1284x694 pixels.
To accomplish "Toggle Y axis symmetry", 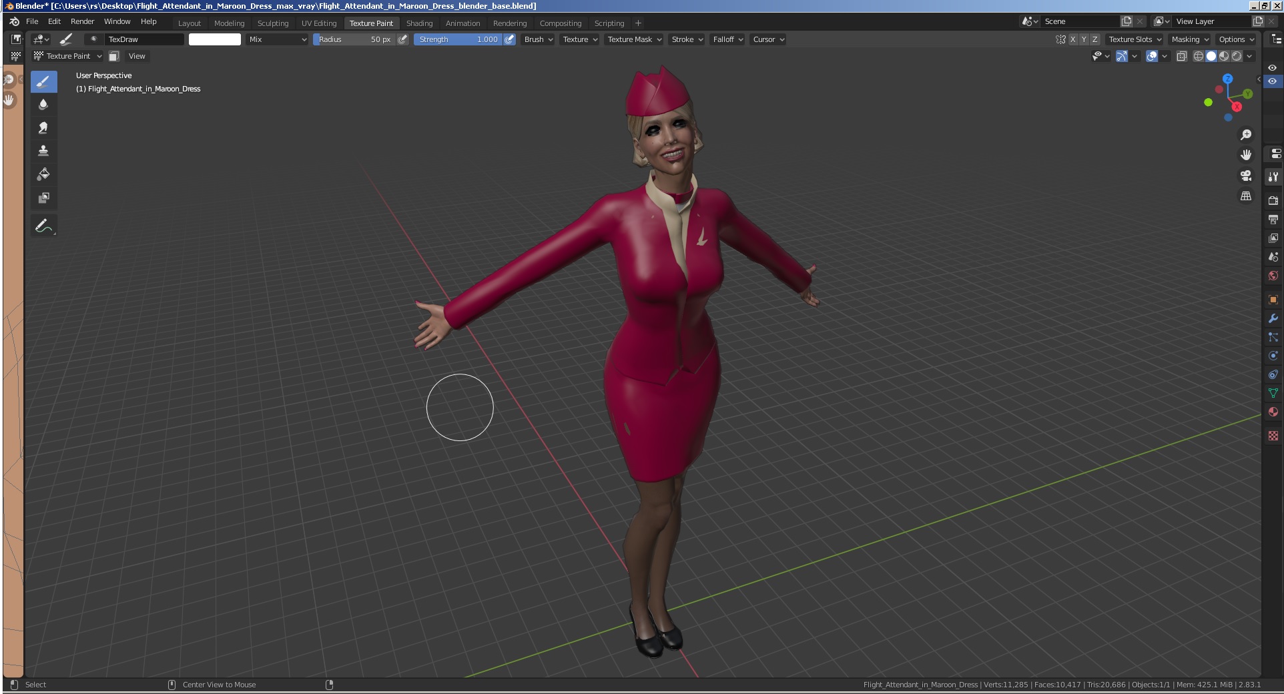I will (x=1084, y=39).
